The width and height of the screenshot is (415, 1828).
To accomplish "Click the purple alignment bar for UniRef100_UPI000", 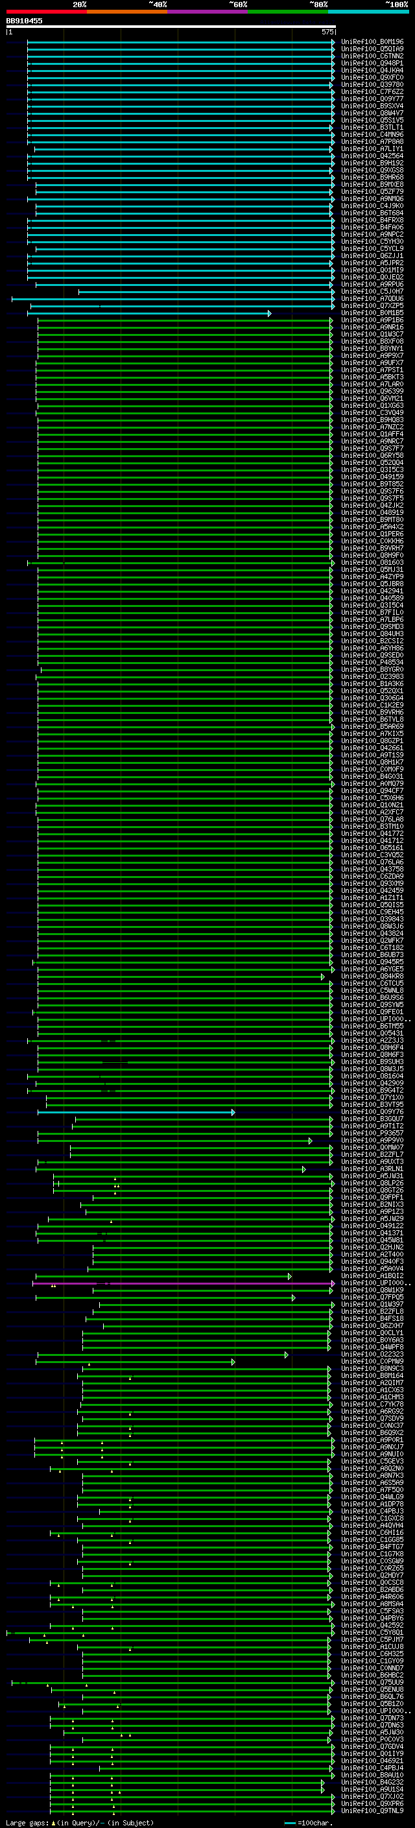I will 182,1284.
